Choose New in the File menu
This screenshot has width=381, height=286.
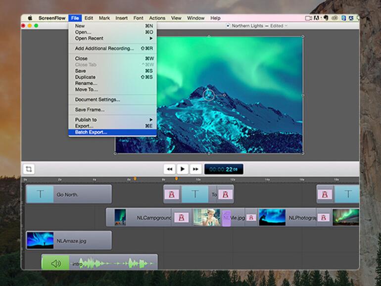112,26
